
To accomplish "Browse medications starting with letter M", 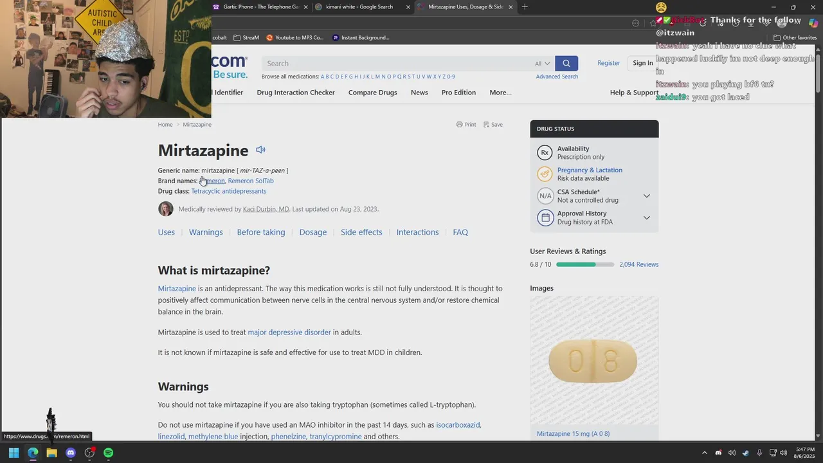I will tap(377, 77).
